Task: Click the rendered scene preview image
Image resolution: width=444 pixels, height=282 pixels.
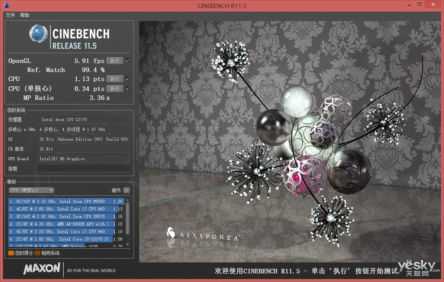Action: [290, 142]
